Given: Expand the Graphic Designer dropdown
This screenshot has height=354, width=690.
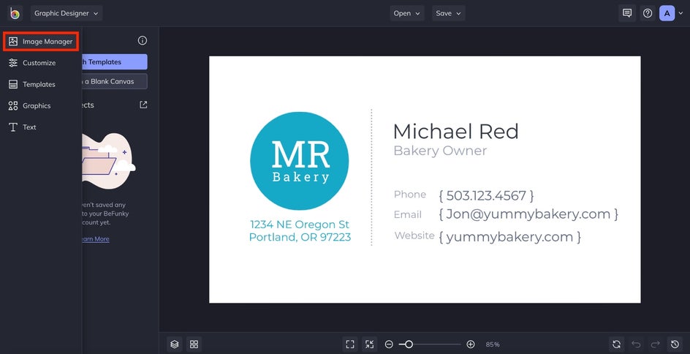Looking at the screenshot, I should pyautogui.click(x=67, y=13).
